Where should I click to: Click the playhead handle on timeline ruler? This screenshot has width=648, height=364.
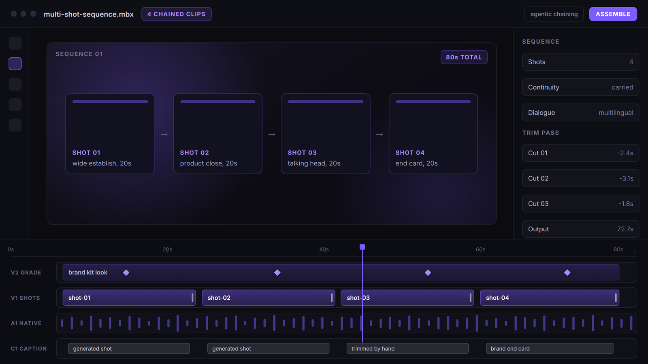click(362, 247)
